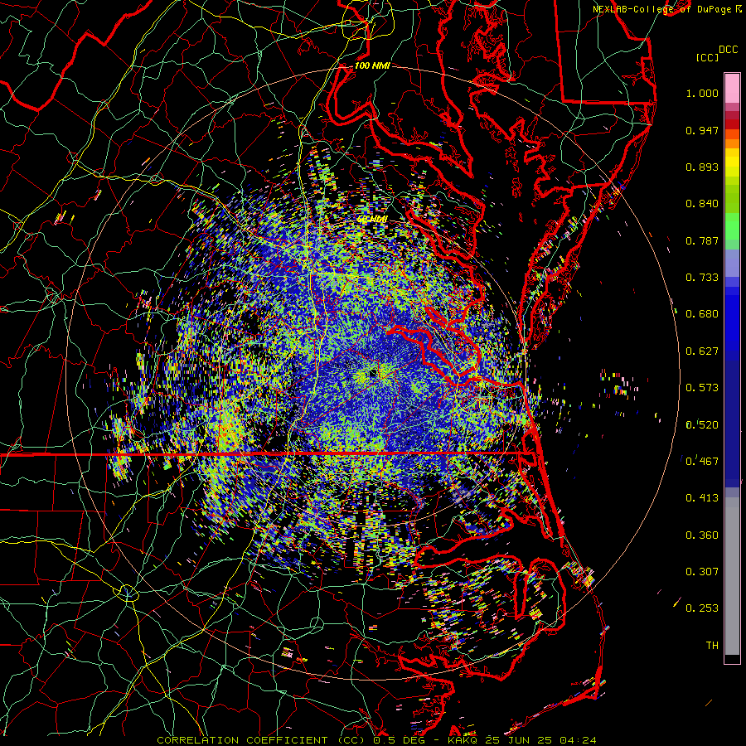Click the 0.467 scale value
The height and width of the screenshot is (746, 746).
pos(702,462)
